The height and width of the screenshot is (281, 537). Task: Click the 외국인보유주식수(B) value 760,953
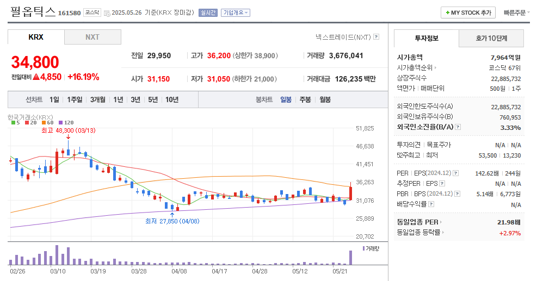[x=510, y=117]
